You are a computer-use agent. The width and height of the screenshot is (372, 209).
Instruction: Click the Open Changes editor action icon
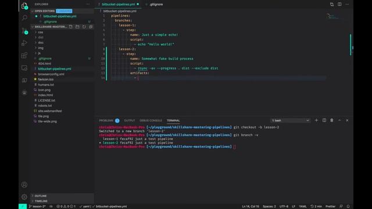click(x=332, y=4)
